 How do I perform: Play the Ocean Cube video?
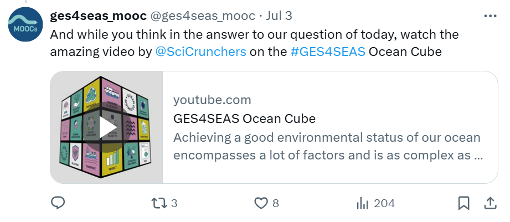click(106, 127)
